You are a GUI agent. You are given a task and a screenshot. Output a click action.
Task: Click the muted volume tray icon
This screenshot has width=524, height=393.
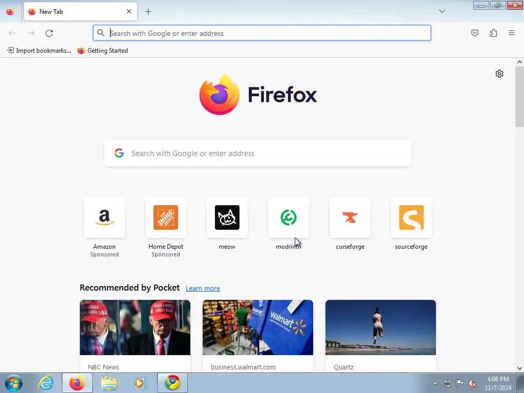click(x=472, y=383)
